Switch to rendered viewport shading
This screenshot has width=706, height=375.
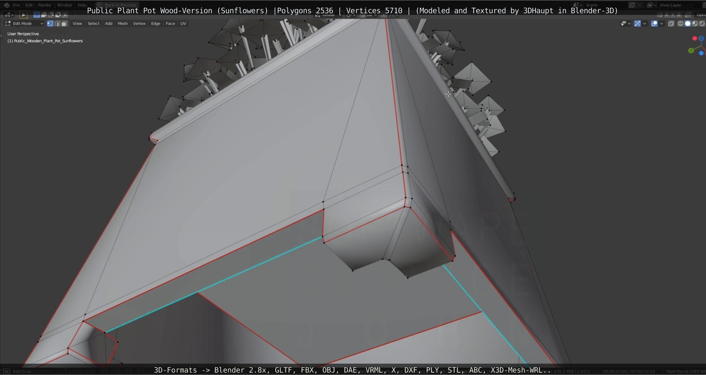(x=702, y=24)
